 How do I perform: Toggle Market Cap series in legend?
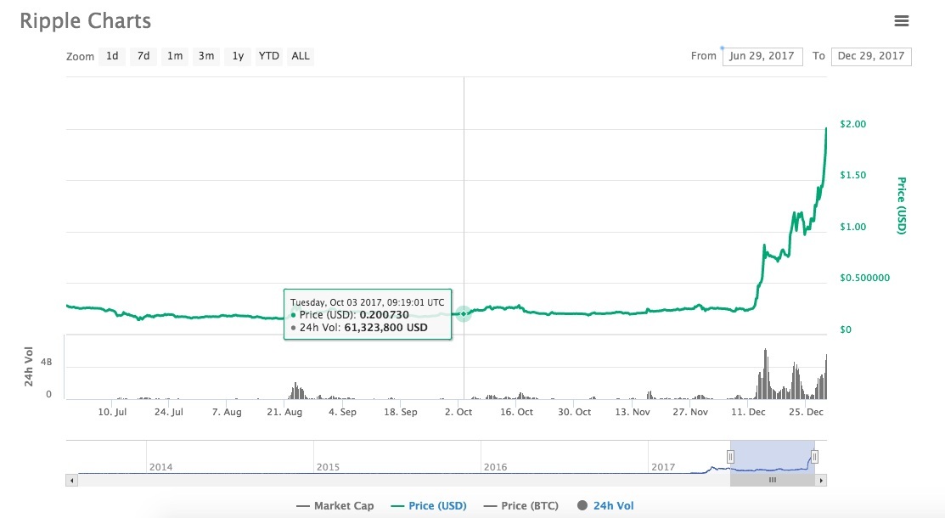point(335,506)
